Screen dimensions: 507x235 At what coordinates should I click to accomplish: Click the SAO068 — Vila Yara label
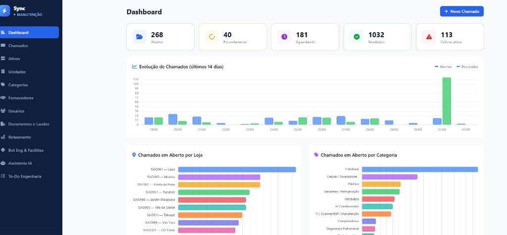click(160, 223)
